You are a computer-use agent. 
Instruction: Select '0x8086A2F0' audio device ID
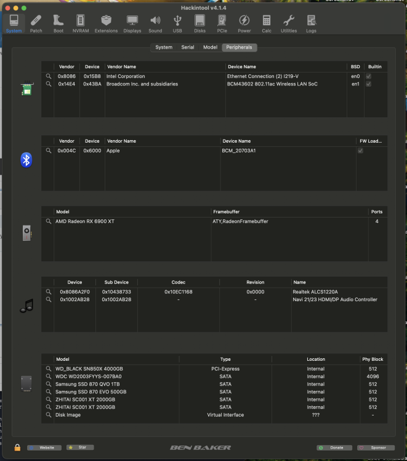point(75,291)
